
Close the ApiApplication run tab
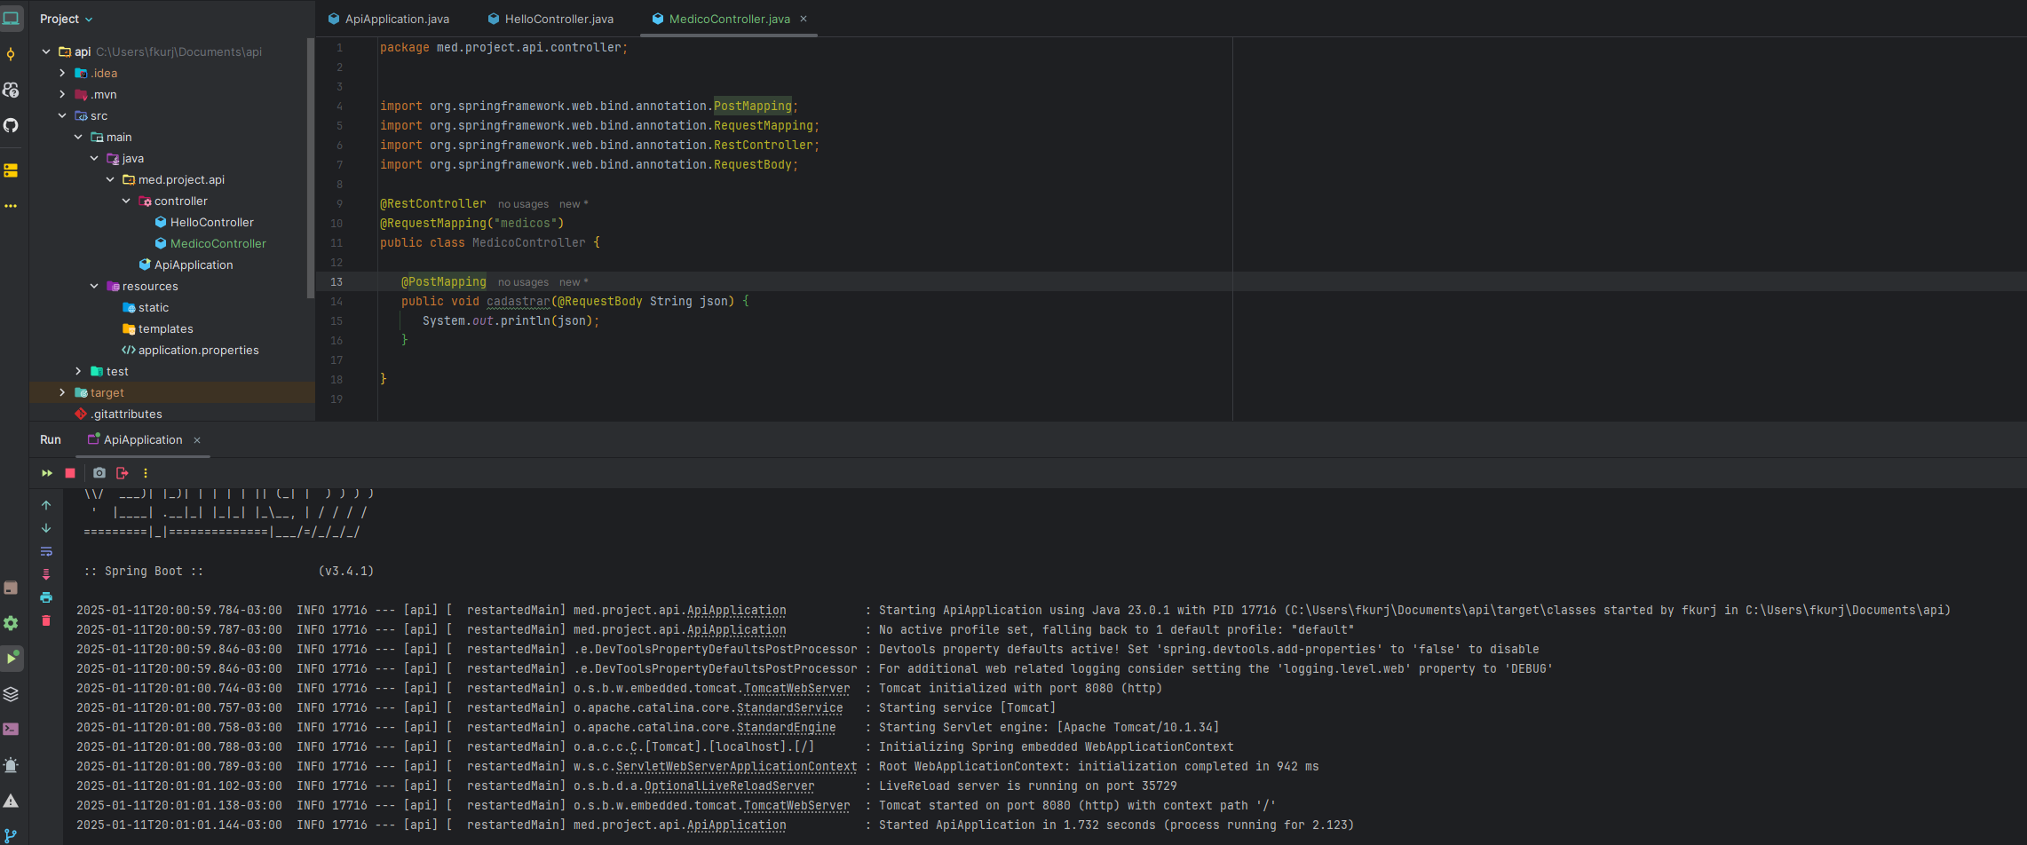(197, 440)
